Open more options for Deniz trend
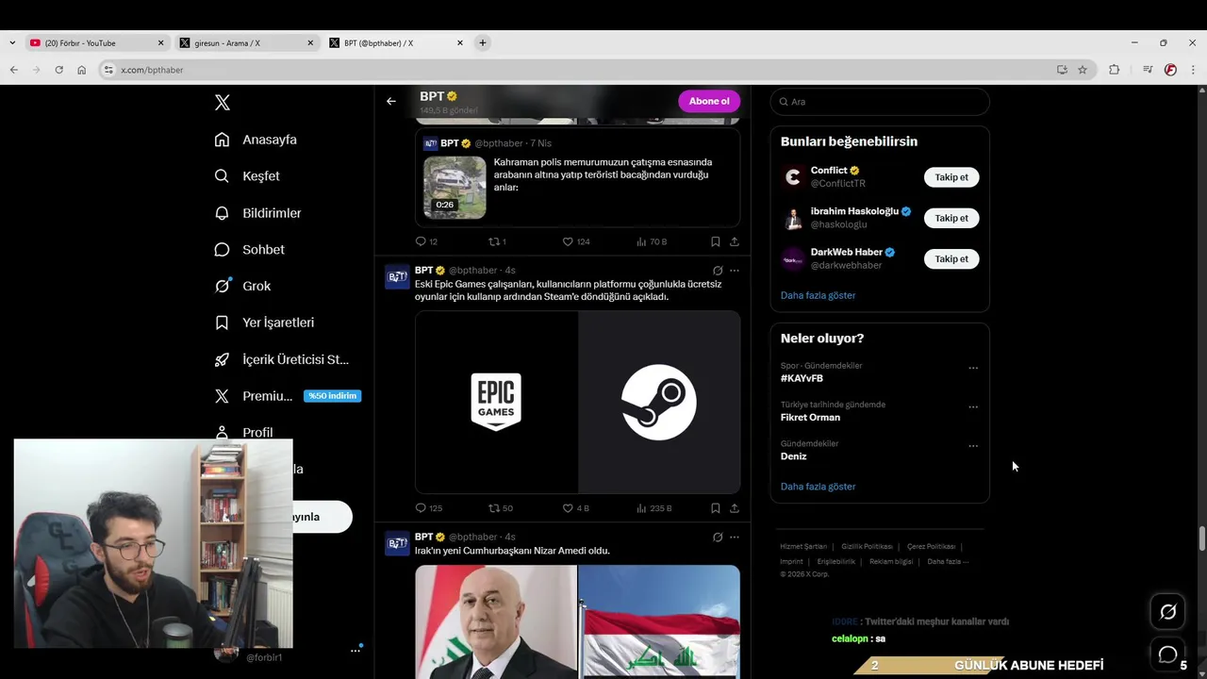Viewport: 1207px width, 679px height. [973, 446]
